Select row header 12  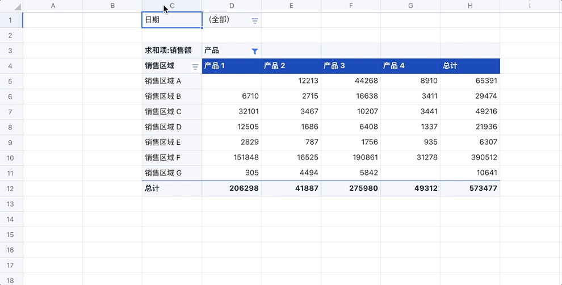[x=10, y=188]
